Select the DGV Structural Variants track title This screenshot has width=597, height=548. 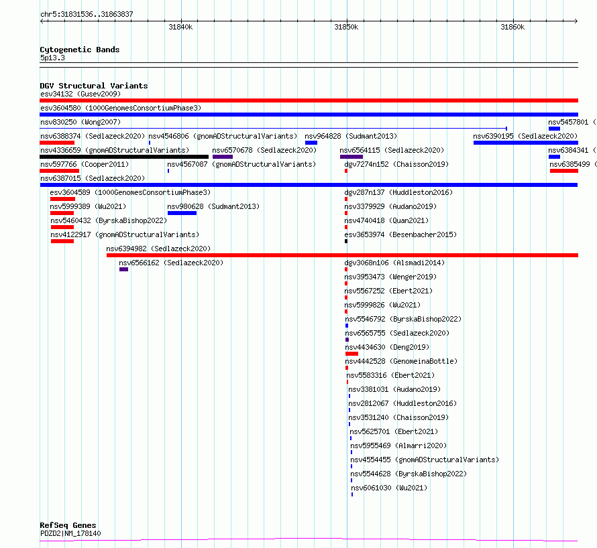(94, 86)
